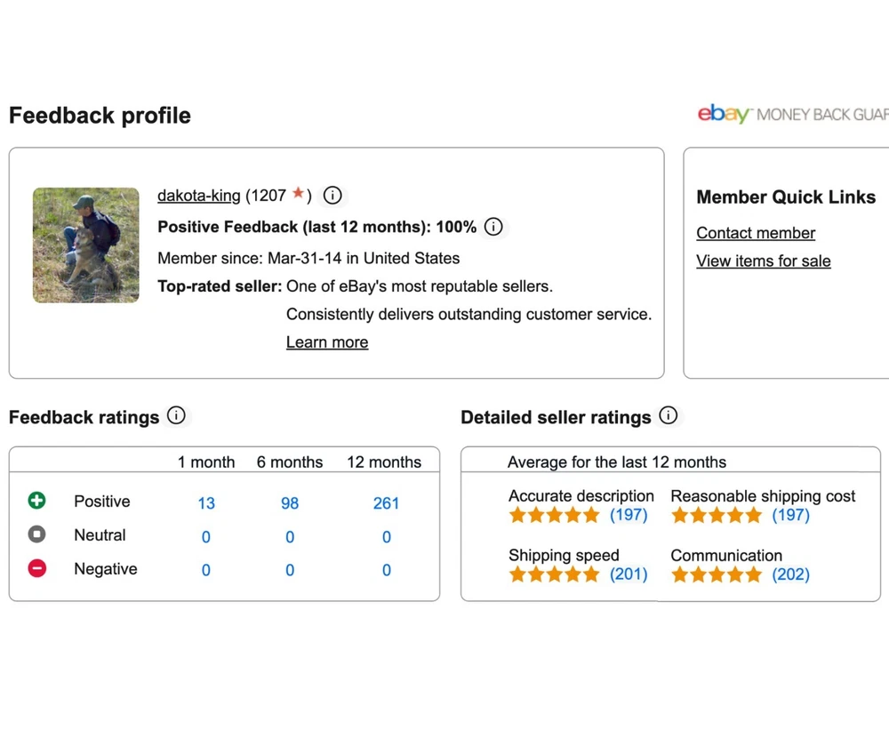This screenshot has width=889, height=755.
Task: Click the seller profile photo thumbnail
Action: point(86,245)
